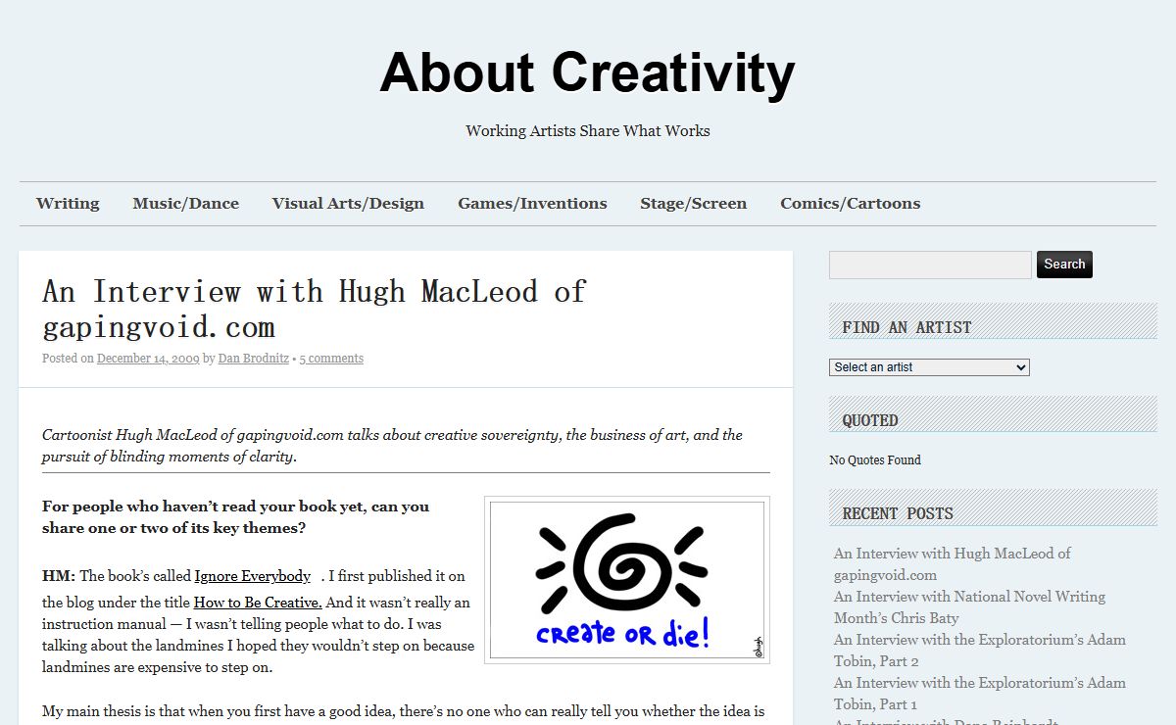Screen dimensions: 1176x725
Task: Jump to the 5 comments link
Action: tap(331, 359)
